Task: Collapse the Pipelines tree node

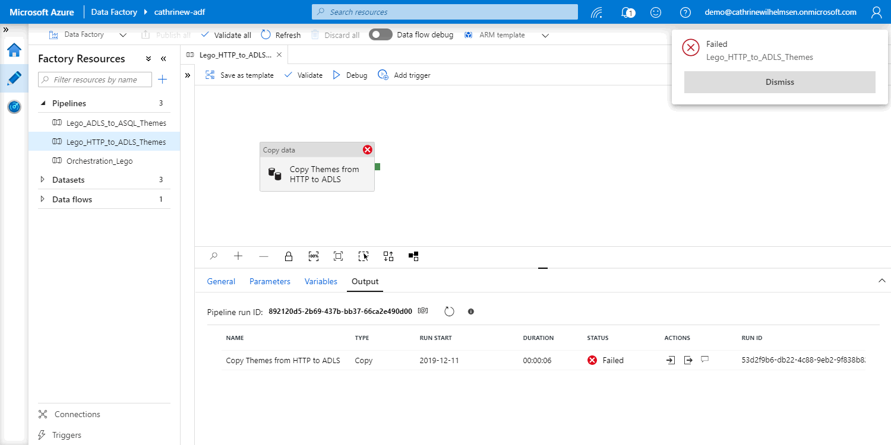Action: click(x=43, y=103)
